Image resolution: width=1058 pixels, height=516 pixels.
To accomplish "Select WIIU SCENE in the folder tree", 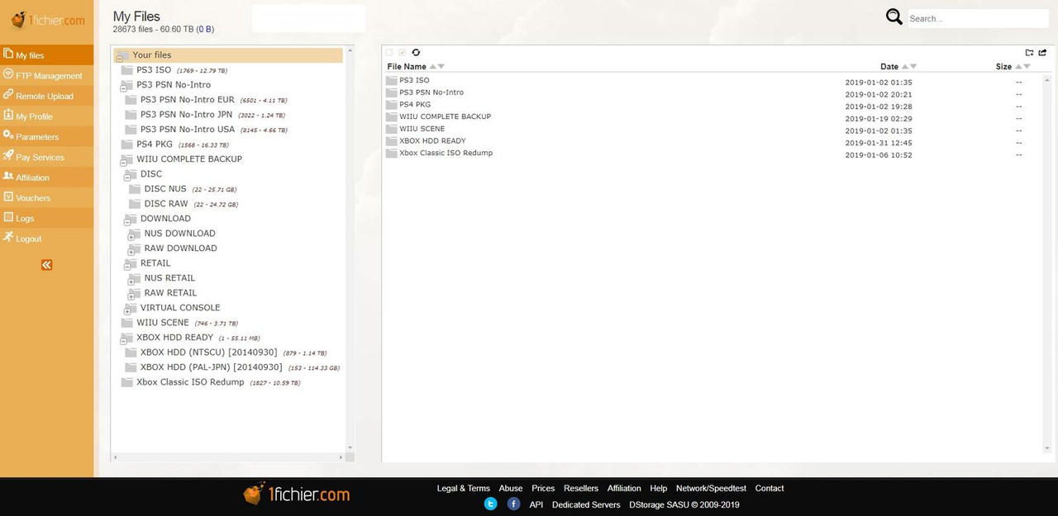I will [x=163, y=323].
